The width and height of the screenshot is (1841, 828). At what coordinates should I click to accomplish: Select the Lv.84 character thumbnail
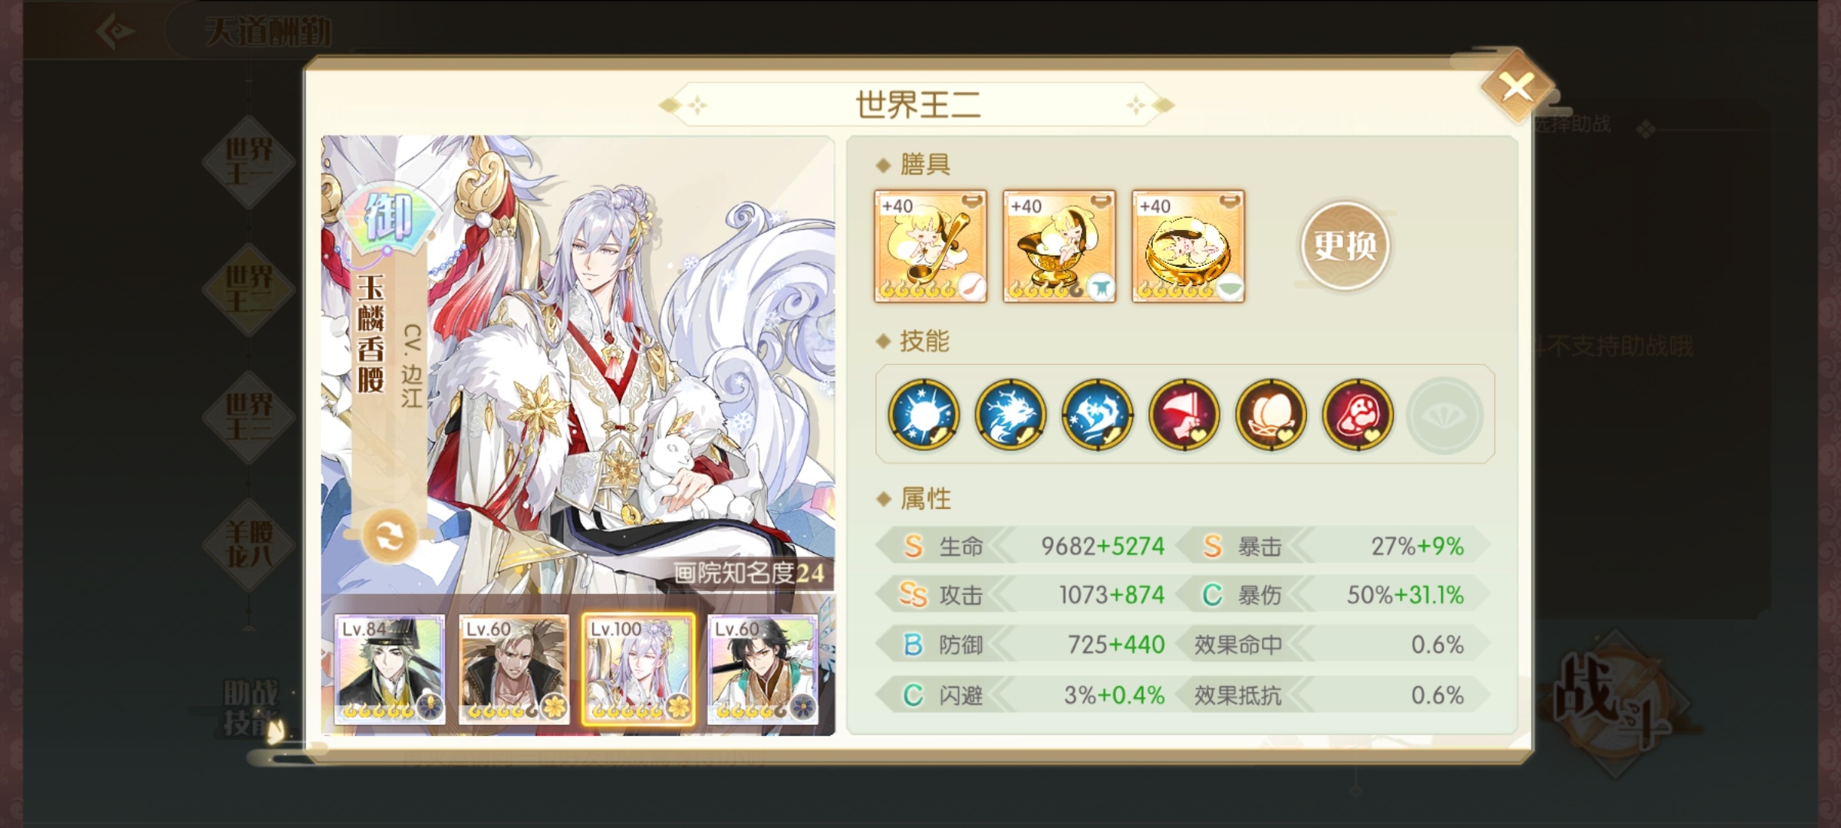[x=389, y=669]
